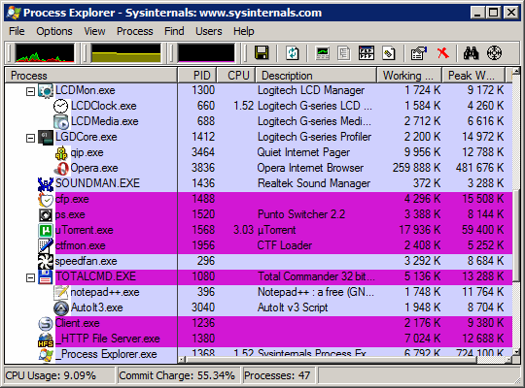The width and height of the screenshot is (525, 388).
Task: Click the commit history yellow graph
Action: pyautogui.click(x=126, y=53)
